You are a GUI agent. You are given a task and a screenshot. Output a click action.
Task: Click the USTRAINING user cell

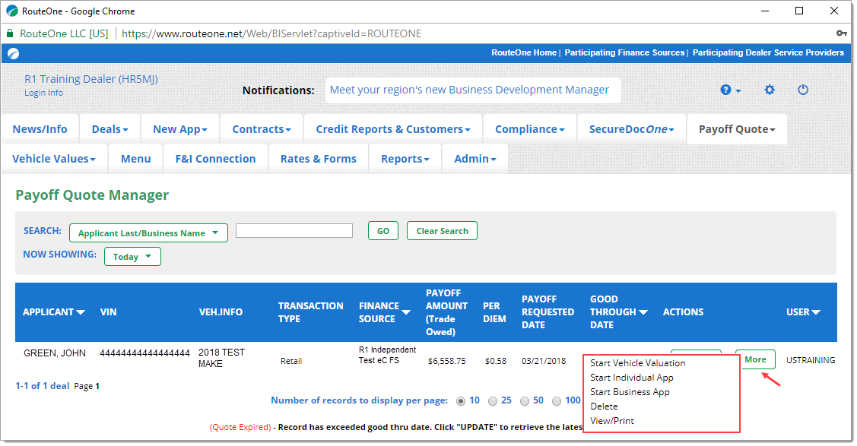[811, 360]
